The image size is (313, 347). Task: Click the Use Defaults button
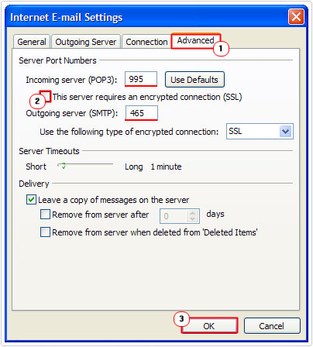click(x=194, y=80)
